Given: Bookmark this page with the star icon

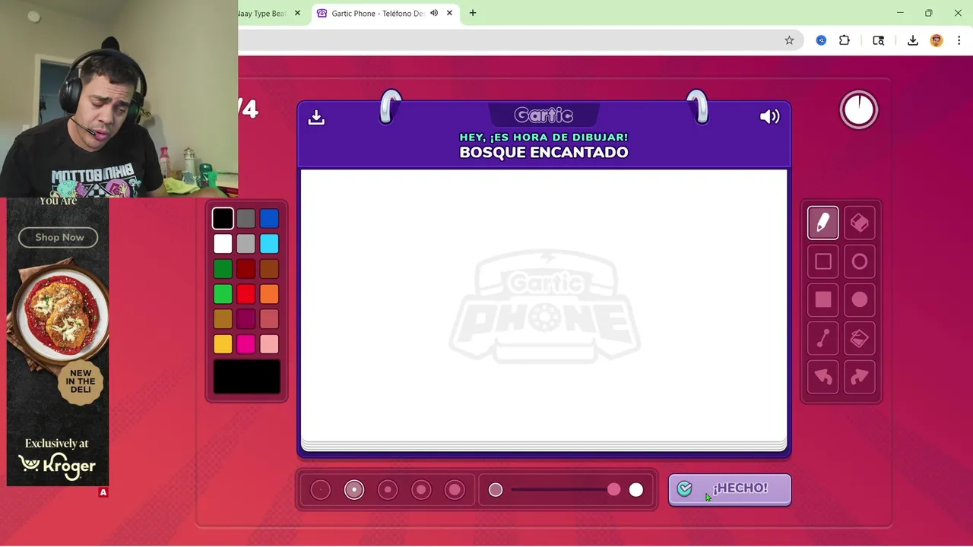Looking at the screenshot, I should [x=789, y=40].
